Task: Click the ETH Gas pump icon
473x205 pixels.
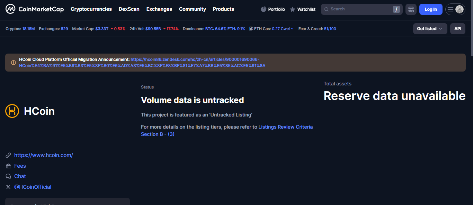Action: pyautogui.click(x=251, y=29)
